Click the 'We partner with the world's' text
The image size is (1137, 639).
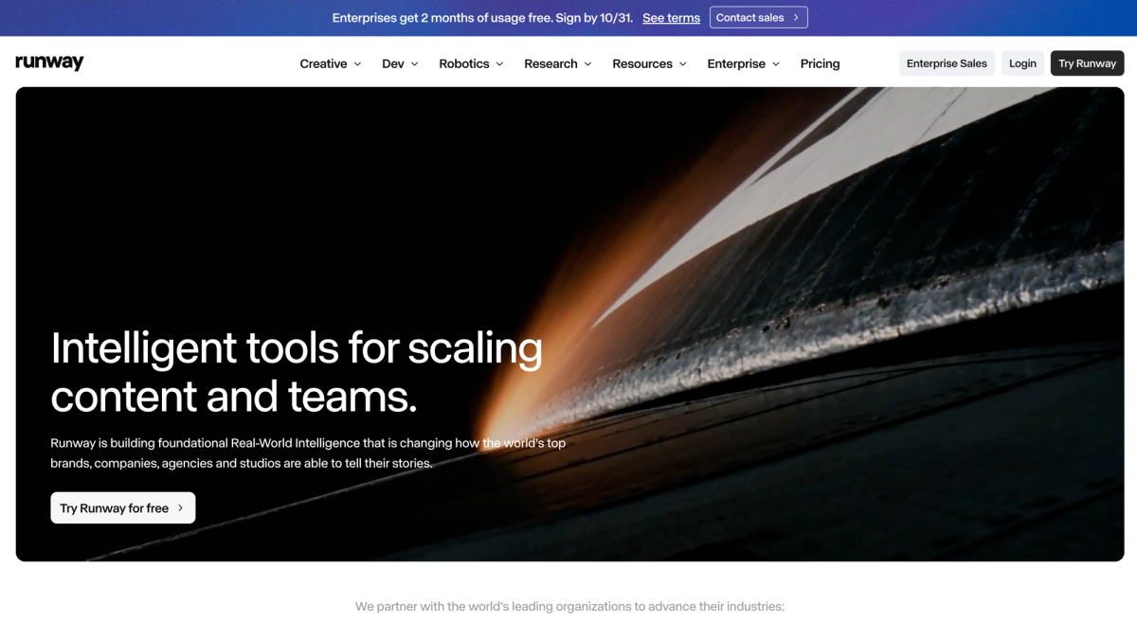(x=570, y=606)
